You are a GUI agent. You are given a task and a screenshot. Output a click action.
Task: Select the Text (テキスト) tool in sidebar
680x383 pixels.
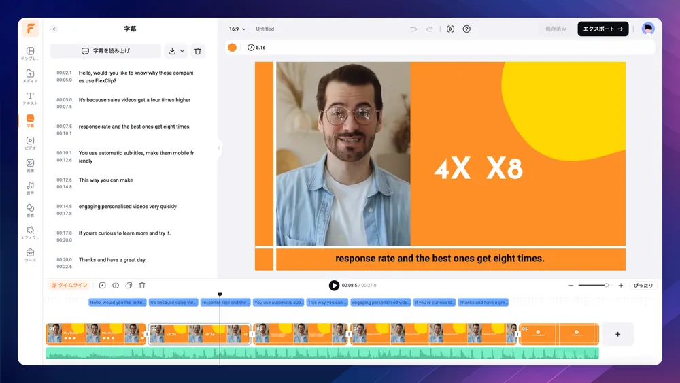pyautogui.click(x=30, y=99)
